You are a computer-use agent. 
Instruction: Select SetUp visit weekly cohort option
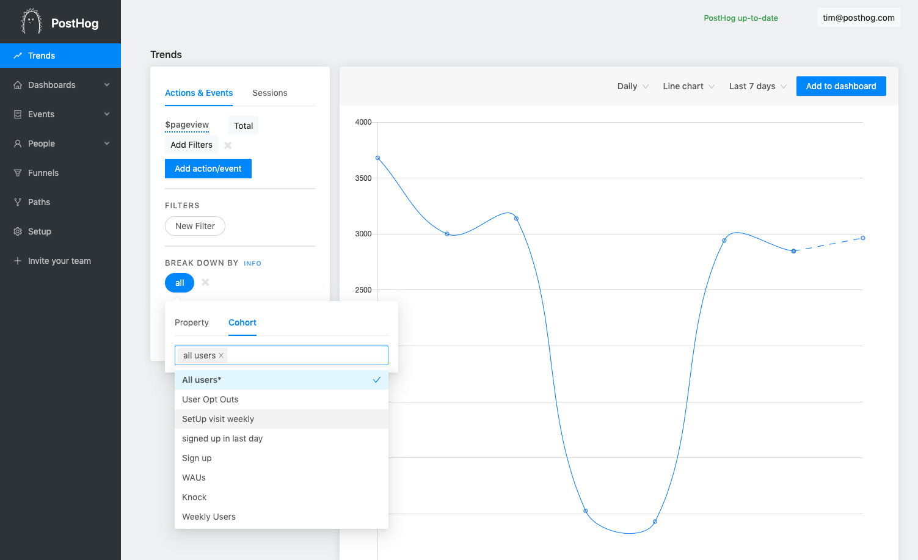click(x=218, y=419)
